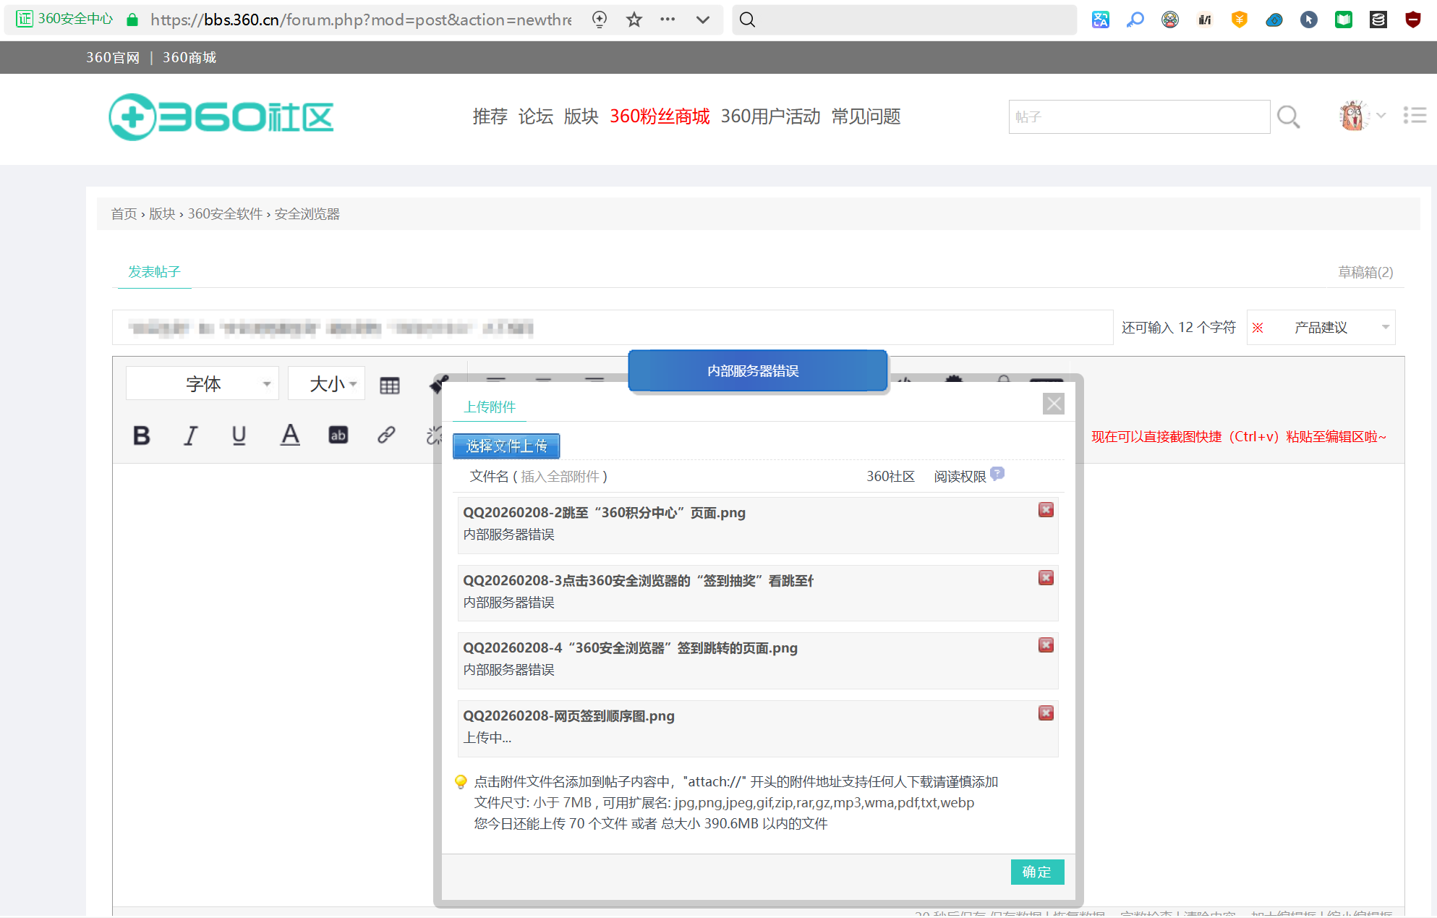
Task: Open 360粉丝商城 in the navigation
Action: tap(660, 116)
